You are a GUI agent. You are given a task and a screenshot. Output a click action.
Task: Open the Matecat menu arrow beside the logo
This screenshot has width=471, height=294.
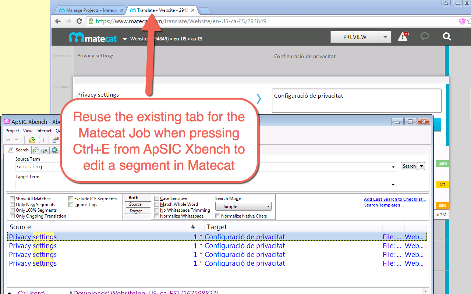[125, 39]
